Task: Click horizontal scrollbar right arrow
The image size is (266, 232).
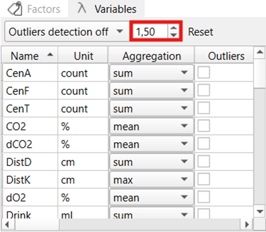Action: point(247,225)
